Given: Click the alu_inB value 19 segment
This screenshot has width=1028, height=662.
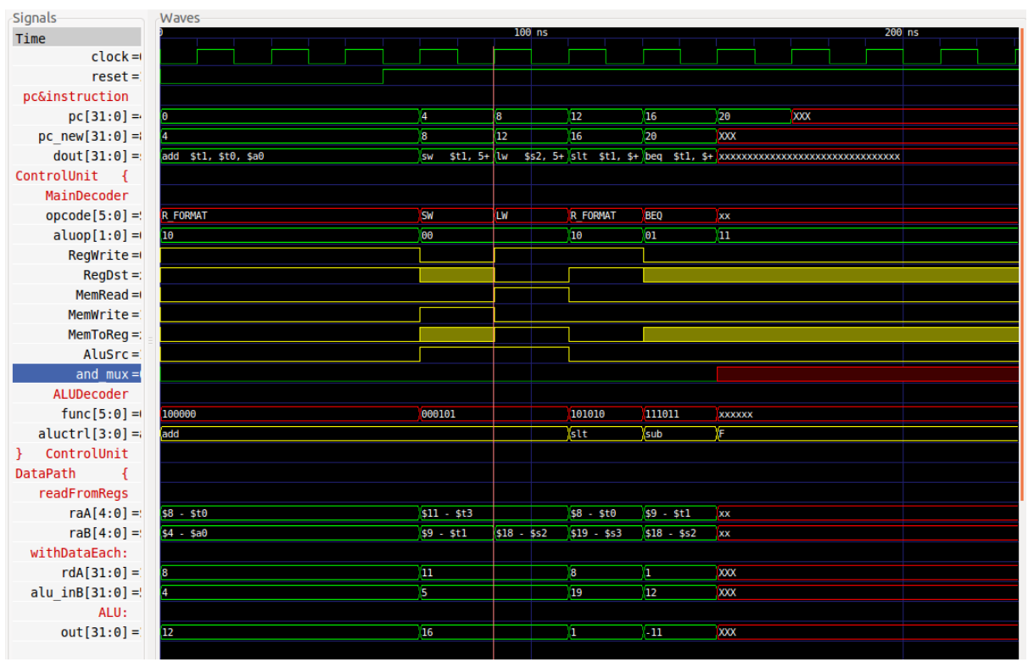Looking at the screenshot, I should [606, 592].
